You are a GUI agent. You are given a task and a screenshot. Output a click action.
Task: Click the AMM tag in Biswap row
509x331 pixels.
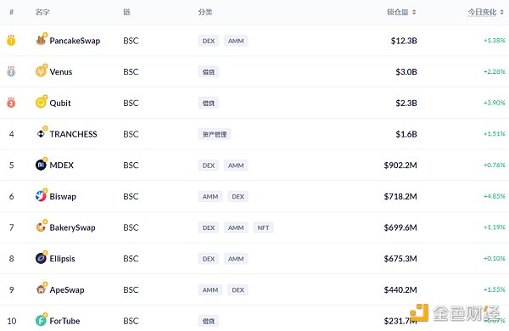coord(210,197)
